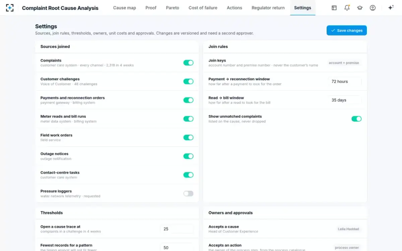Screen dimensions: 402x251
Task: Click the Sources joined heading
Action: click(55, 47)
